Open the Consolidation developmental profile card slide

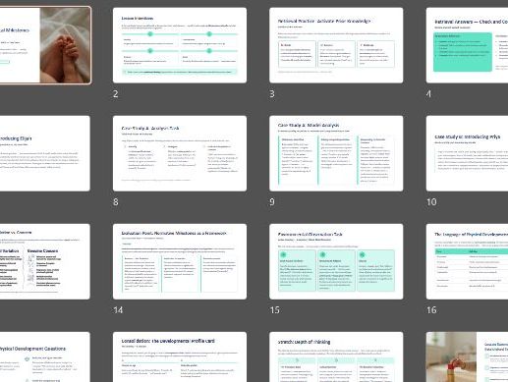coord(180,356)
